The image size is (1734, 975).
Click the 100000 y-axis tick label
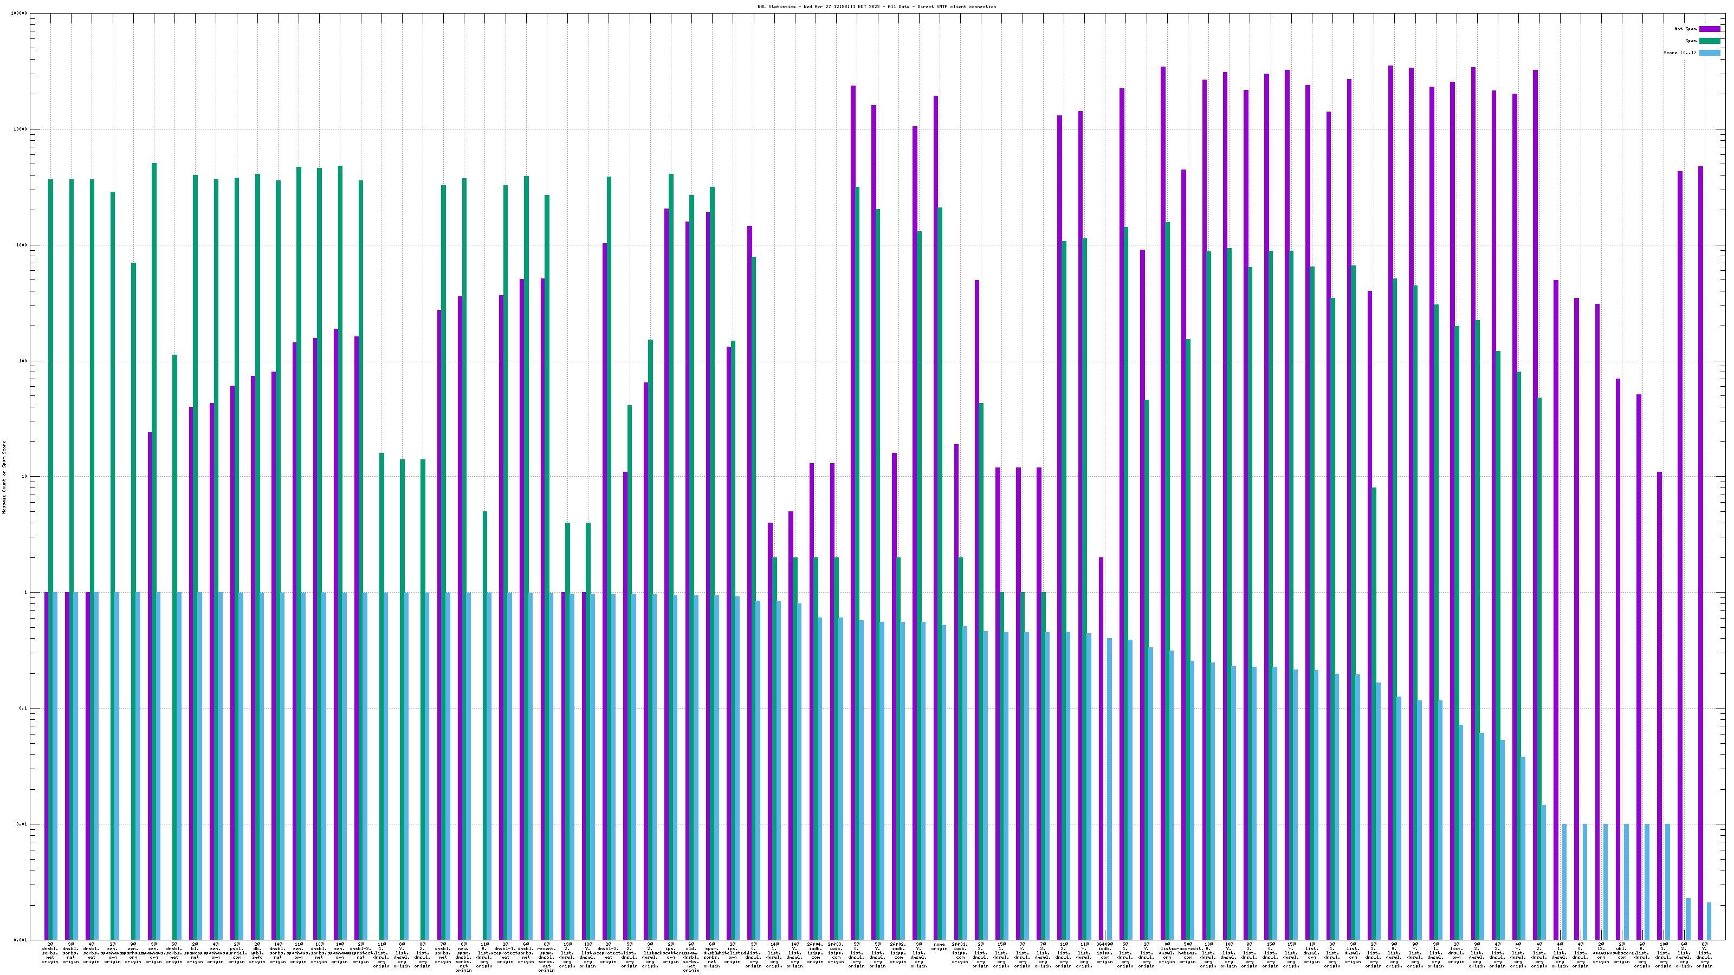coord(20,14)
